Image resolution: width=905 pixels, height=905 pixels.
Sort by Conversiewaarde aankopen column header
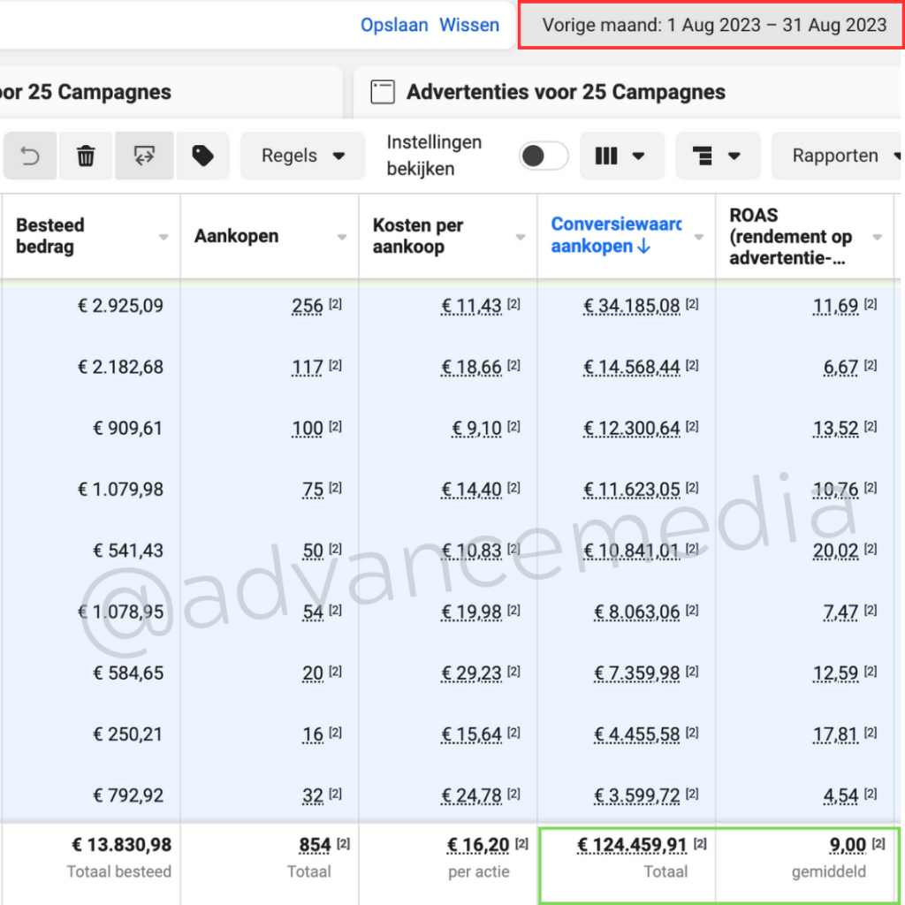[x=615, y=235]
